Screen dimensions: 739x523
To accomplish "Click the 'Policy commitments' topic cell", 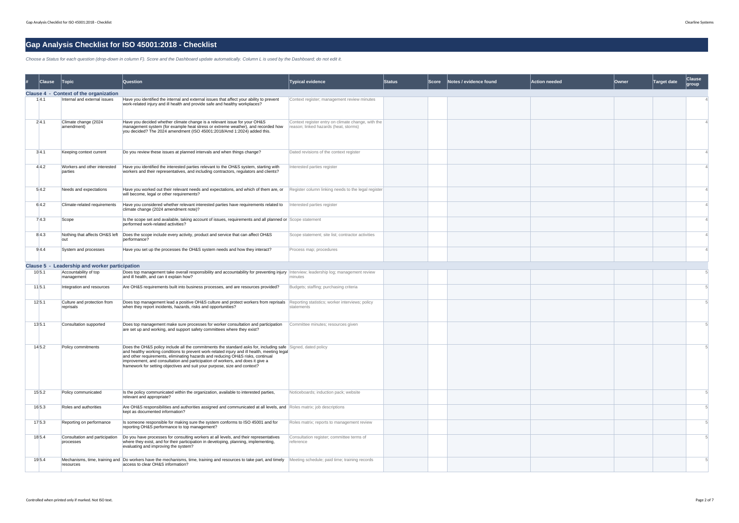I will (91, 367).
